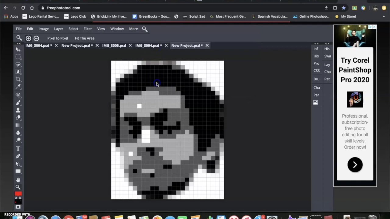Expand the Inf panel column arrows
Screen dimensions: 390x219
tap(316, 43)
